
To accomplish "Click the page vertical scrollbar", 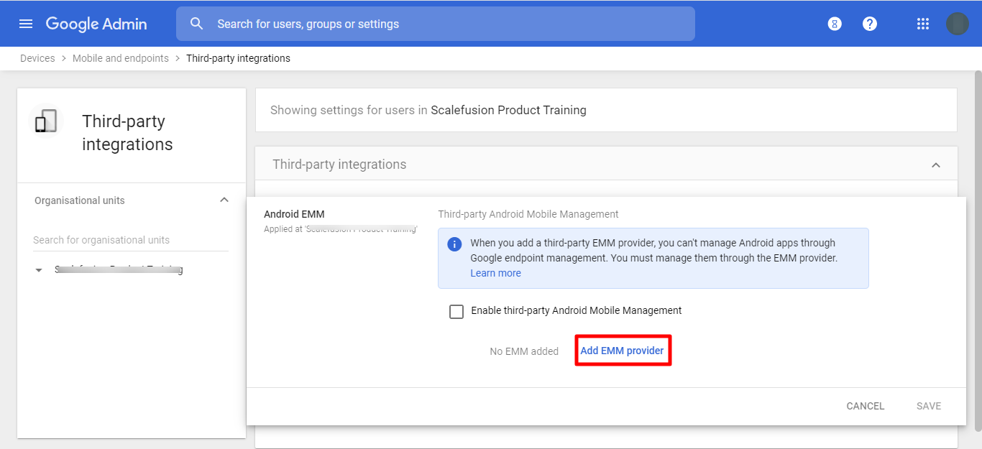I will 978,250.
